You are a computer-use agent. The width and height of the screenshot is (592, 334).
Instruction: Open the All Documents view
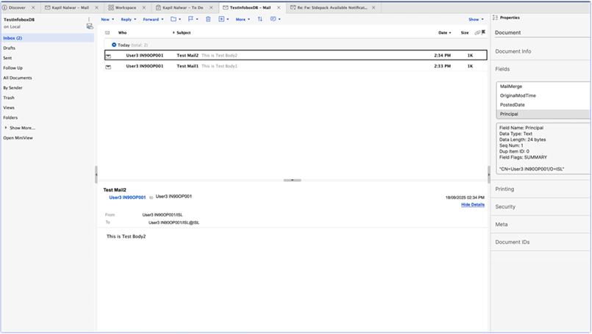click(18, 78)
